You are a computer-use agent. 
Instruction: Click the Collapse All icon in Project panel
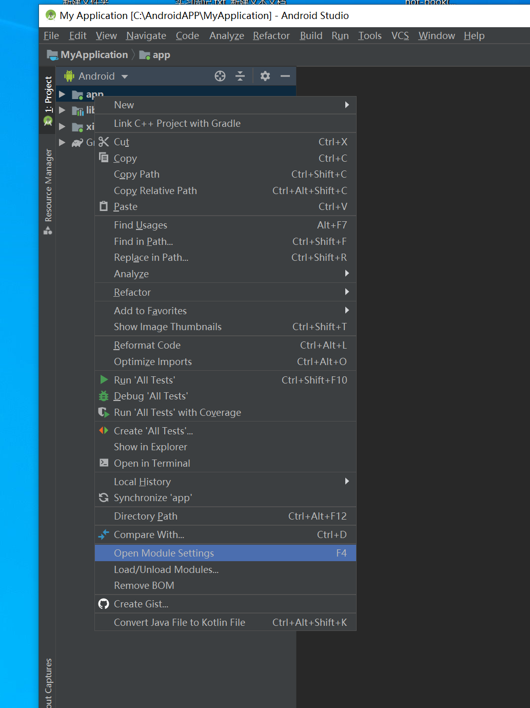(x=240, y=76)
